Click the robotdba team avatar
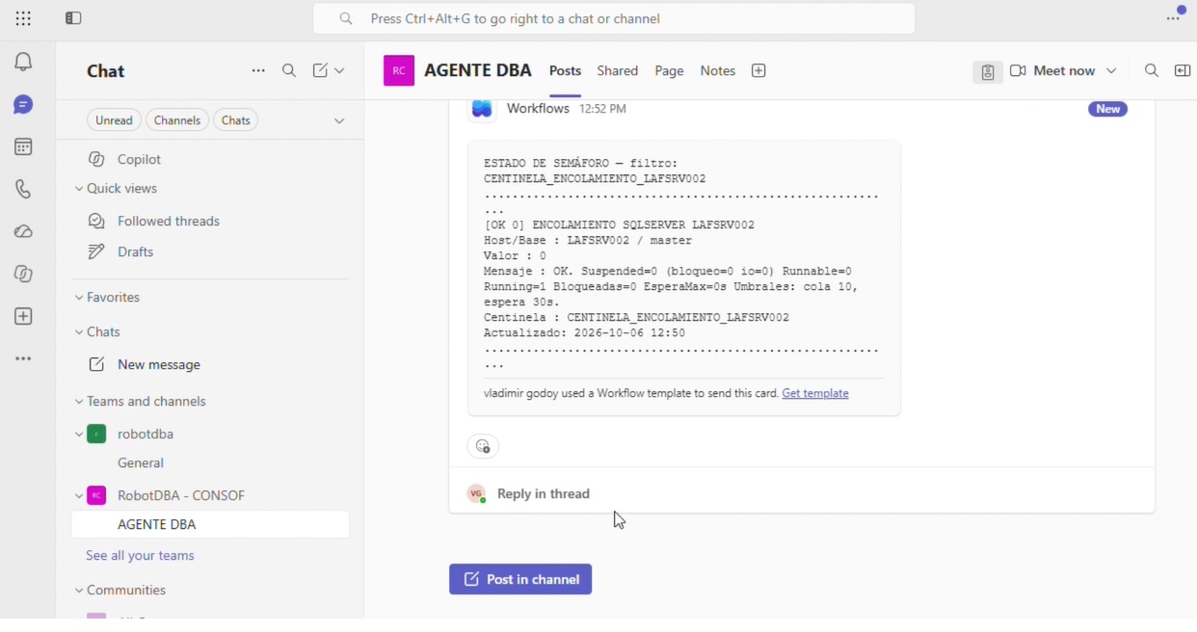Image resolution: width=1197 pixels, height=632 pixels. click(x=96, y=434)
